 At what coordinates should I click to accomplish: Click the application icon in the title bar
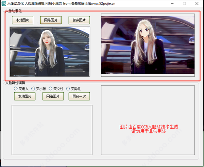pos(4,3)
